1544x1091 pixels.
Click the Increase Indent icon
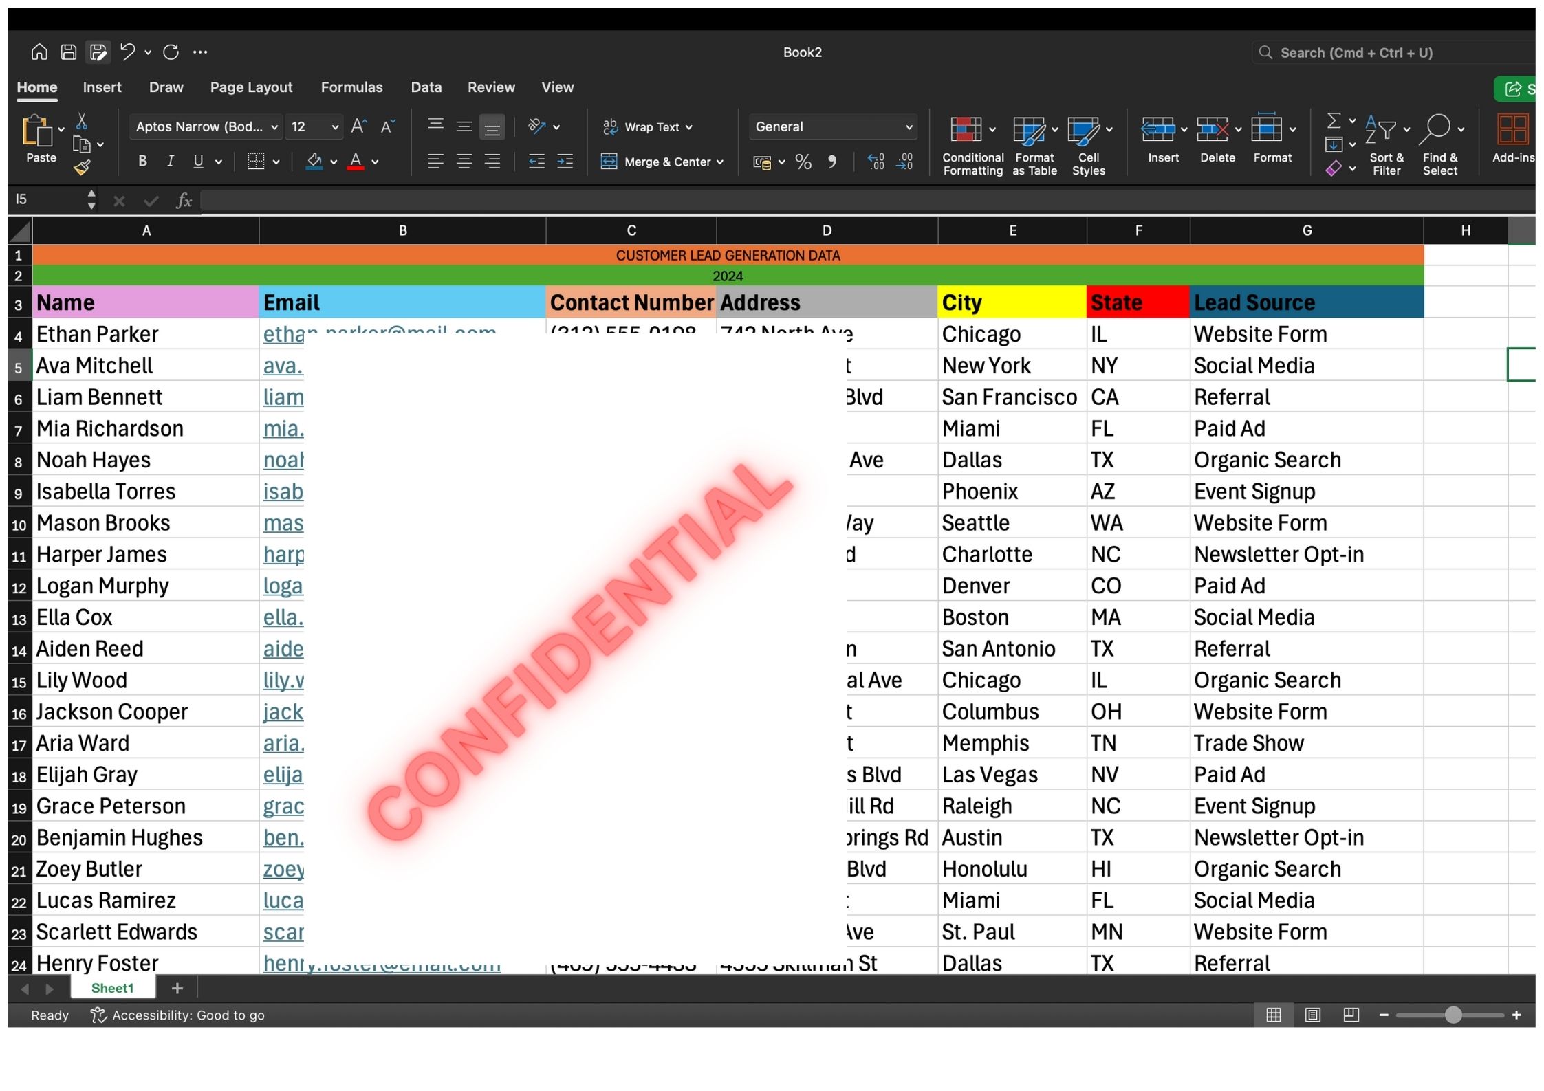click(565, 162)
